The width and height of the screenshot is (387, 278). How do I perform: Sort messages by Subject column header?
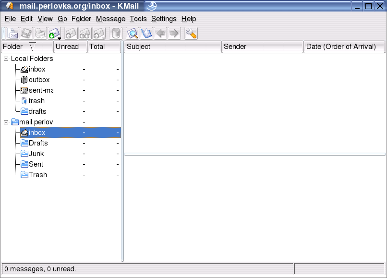click(172, 47)
